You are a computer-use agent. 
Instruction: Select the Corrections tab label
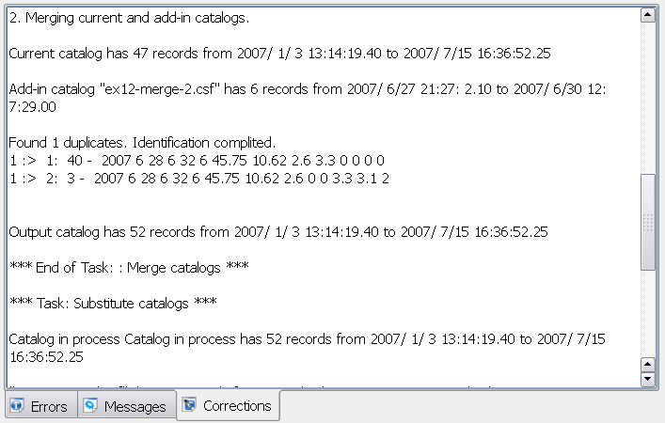[x=237, y=406]
